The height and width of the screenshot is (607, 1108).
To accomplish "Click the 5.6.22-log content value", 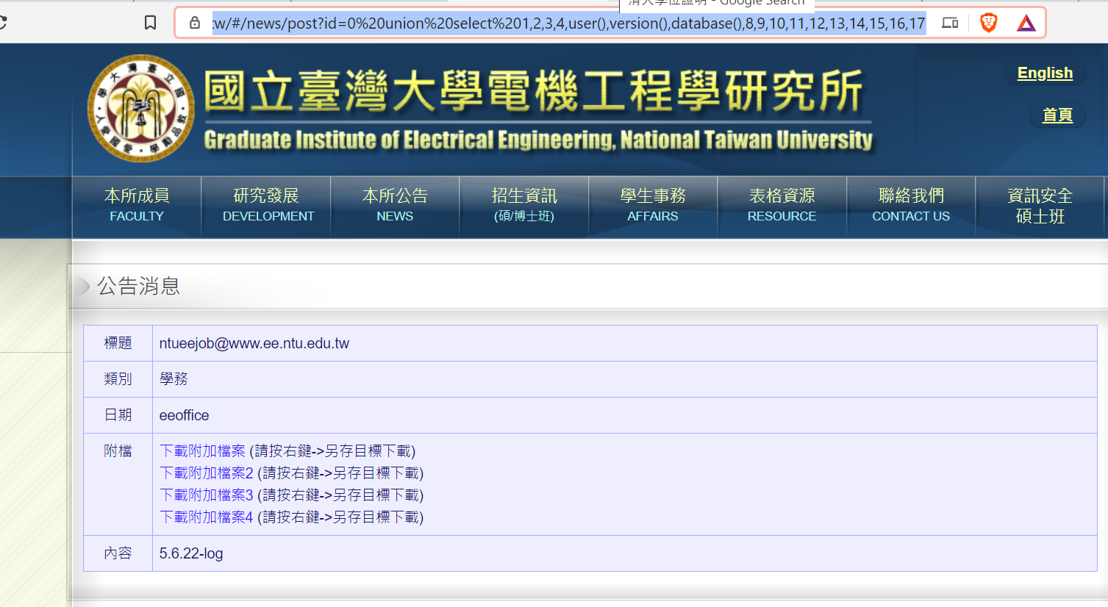I will [x=191, y=553].
